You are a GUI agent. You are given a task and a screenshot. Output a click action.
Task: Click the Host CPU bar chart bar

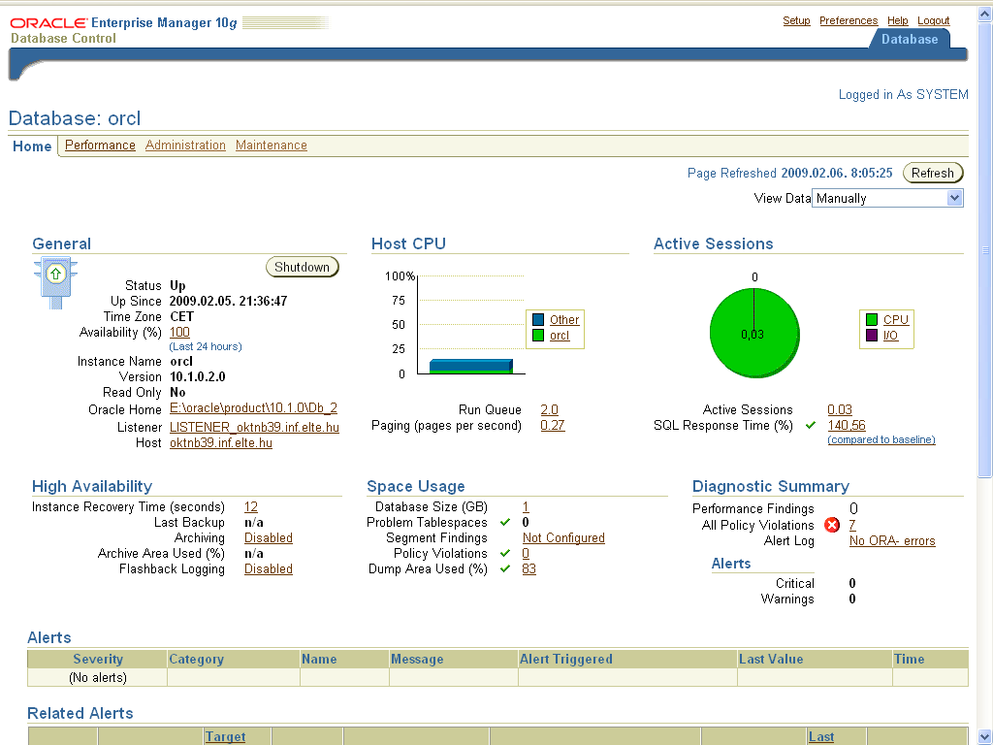(471, 366)
